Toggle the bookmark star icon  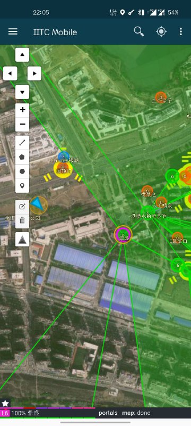pos(5,403)
